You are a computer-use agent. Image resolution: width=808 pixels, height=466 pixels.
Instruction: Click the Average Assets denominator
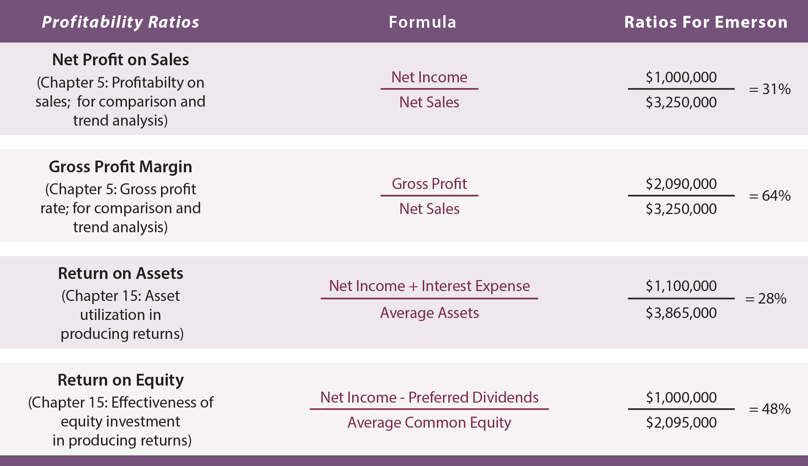point(429,313)
